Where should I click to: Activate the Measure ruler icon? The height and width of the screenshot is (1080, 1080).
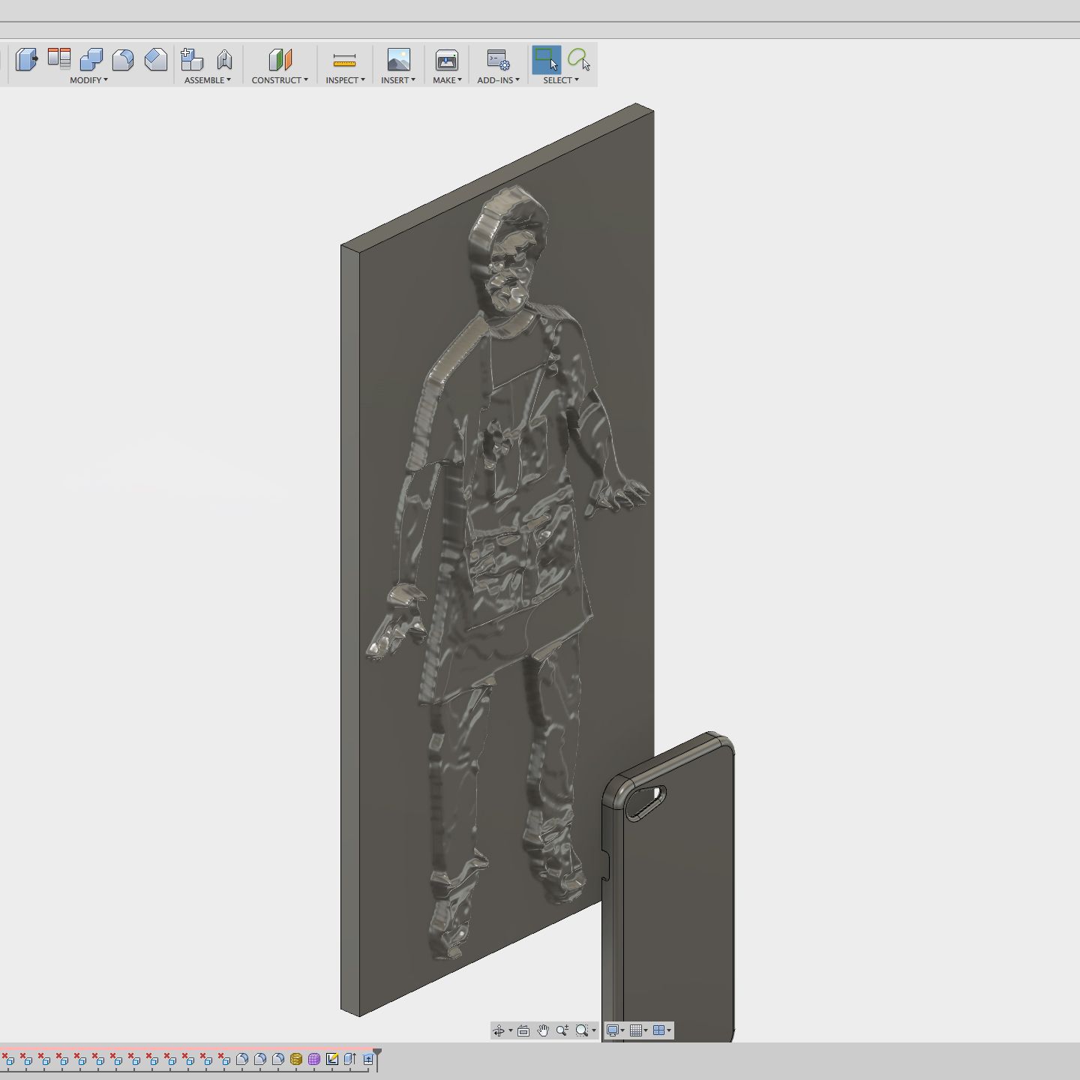(x=344, y=59)
